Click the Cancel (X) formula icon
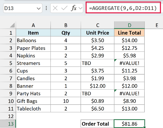Image resolution: width=163 pixels, height=128 pixels. point(55,8)
